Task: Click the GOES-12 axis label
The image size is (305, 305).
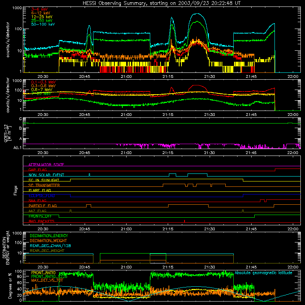Action: point(8,133)
